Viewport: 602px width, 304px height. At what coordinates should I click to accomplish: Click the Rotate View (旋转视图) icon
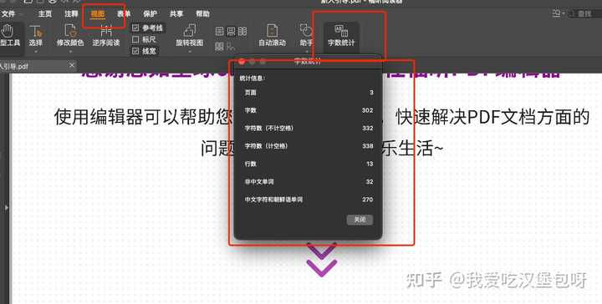coord(189,31)
